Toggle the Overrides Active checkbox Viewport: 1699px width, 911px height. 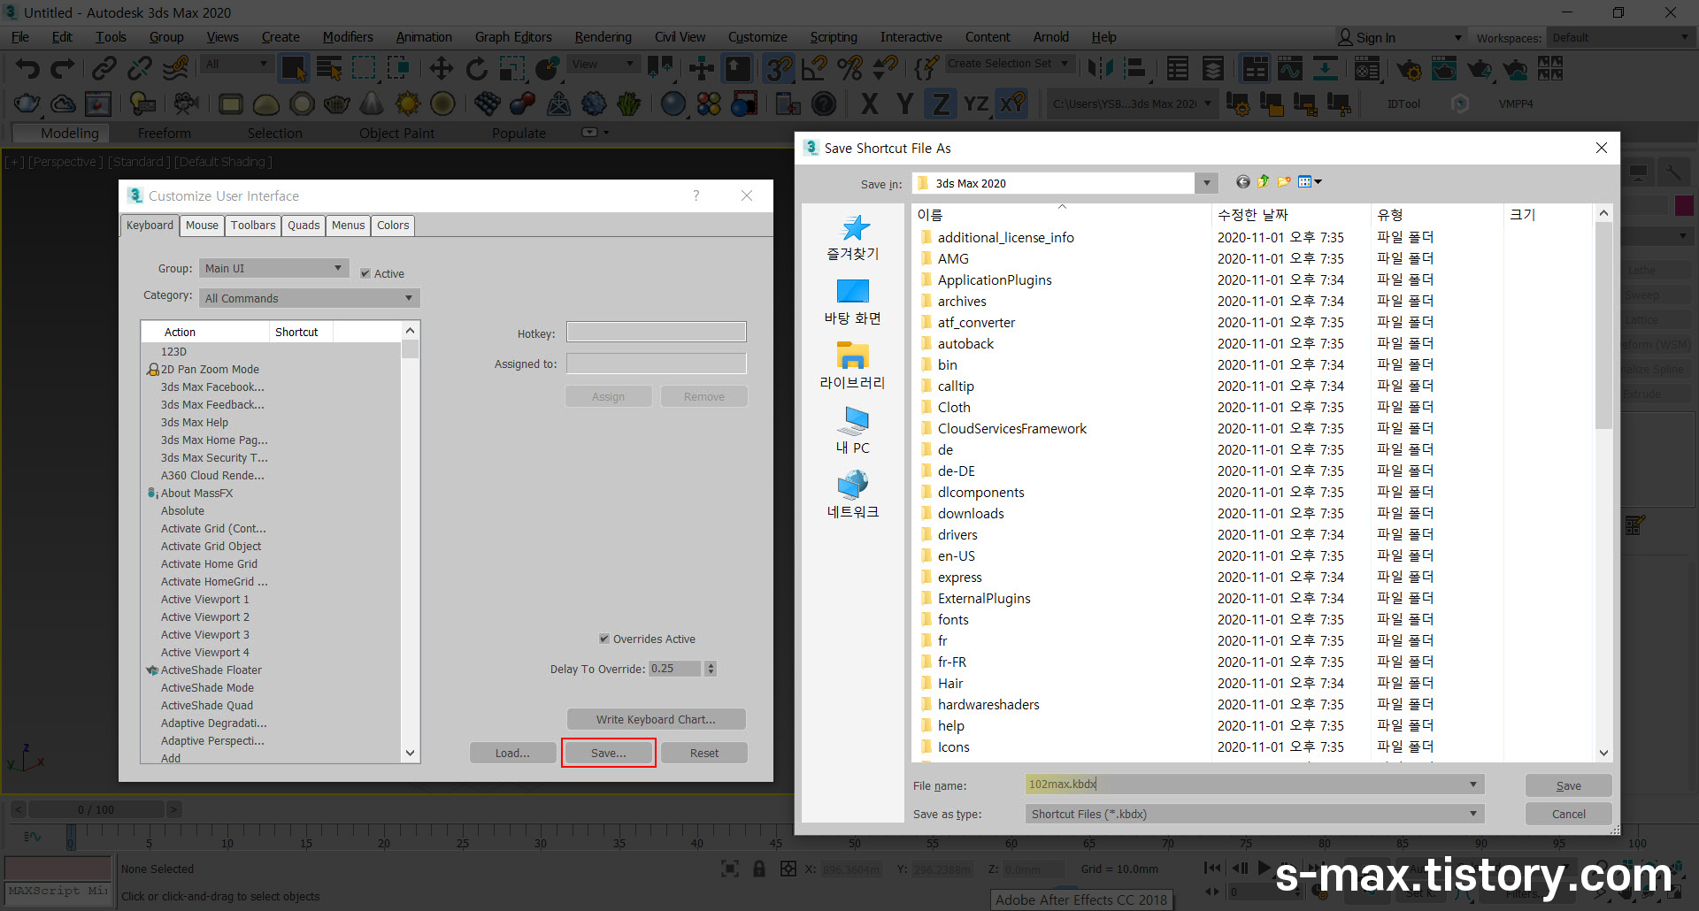click(604, 639)
